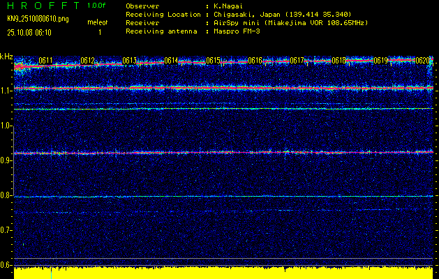Select the 0.7 kHz frequency label
Screen dimensions: 439x279
6,230
